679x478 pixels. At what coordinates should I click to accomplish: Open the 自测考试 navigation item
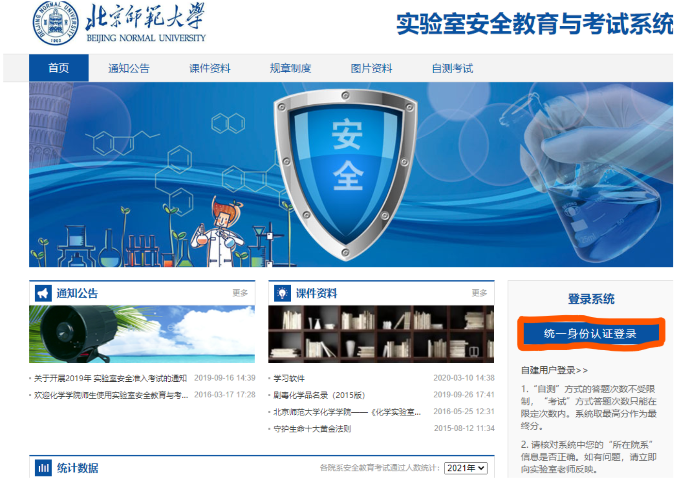(x=452, y=68)
